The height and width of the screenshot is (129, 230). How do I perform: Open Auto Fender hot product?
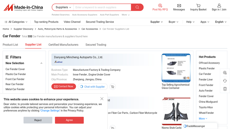(206, 91)
